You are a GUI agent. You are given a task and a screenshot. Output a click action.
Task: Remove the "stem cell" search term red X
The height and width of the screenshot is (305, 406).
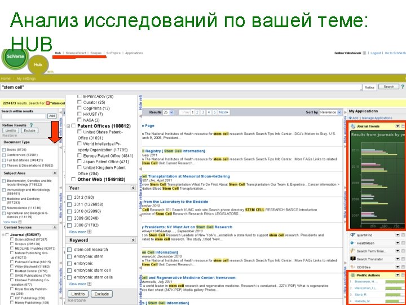pyautogui.click(x=47, y=103)
